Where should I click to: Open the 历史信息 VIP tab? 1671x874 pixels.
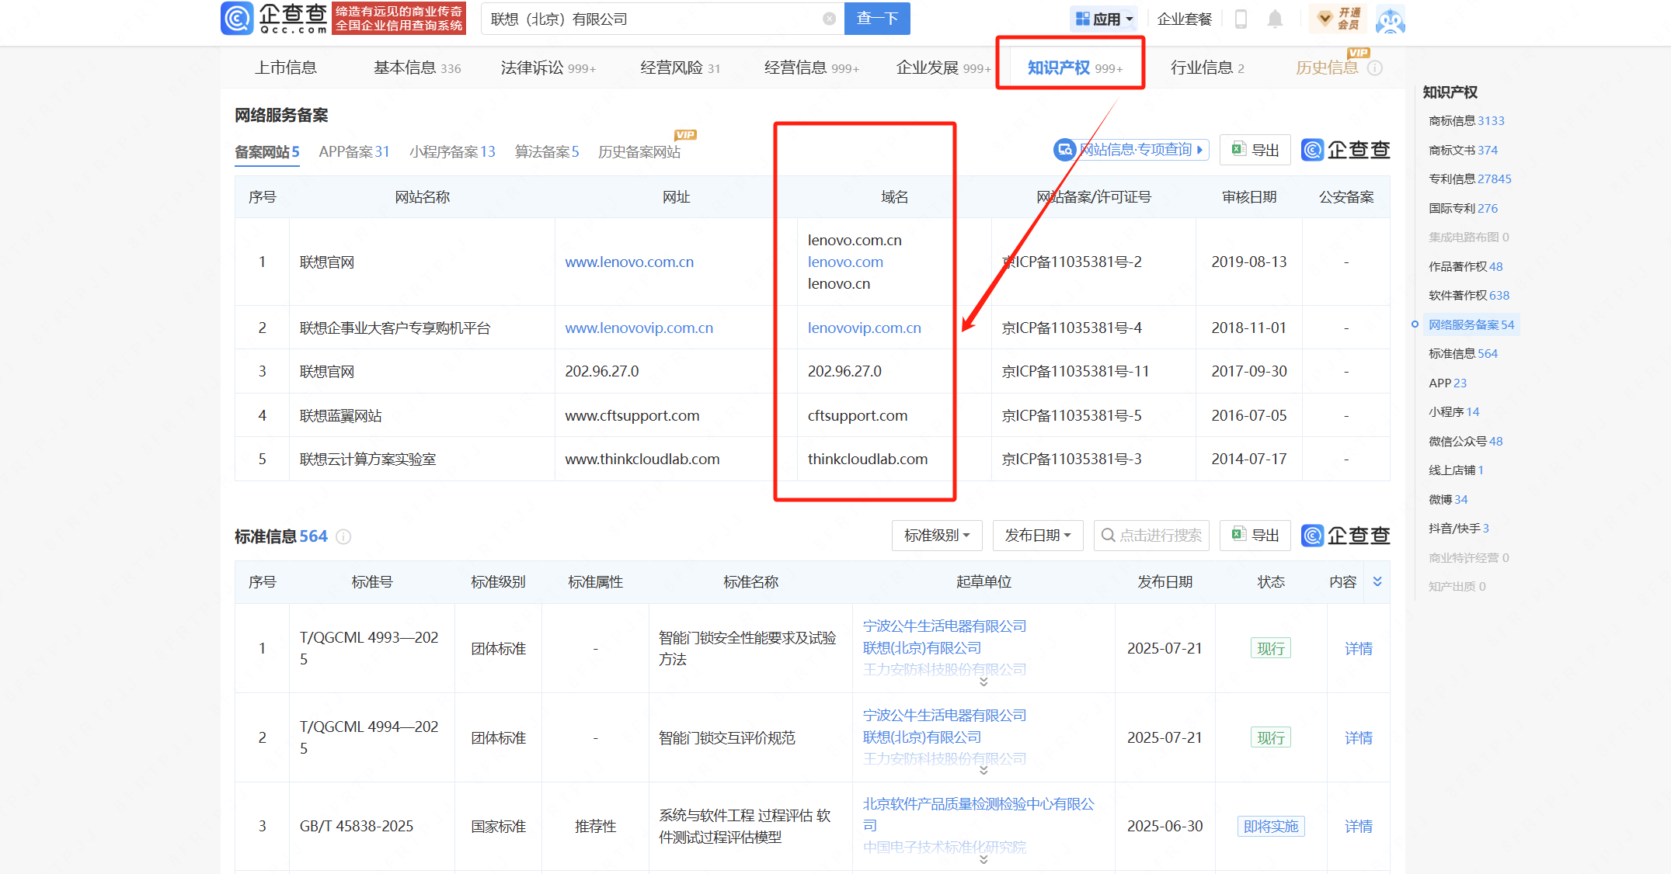(1327, 68)
